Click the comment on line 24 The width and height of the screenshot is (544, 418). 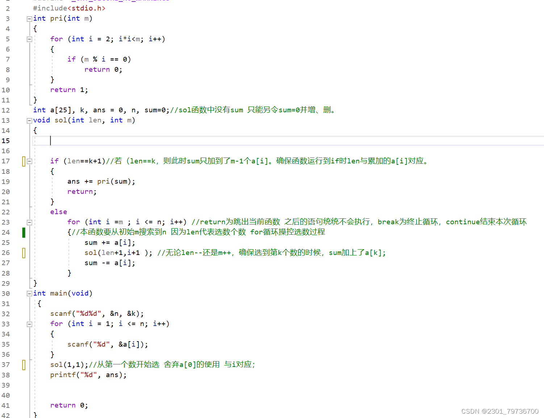click(198, 232)
